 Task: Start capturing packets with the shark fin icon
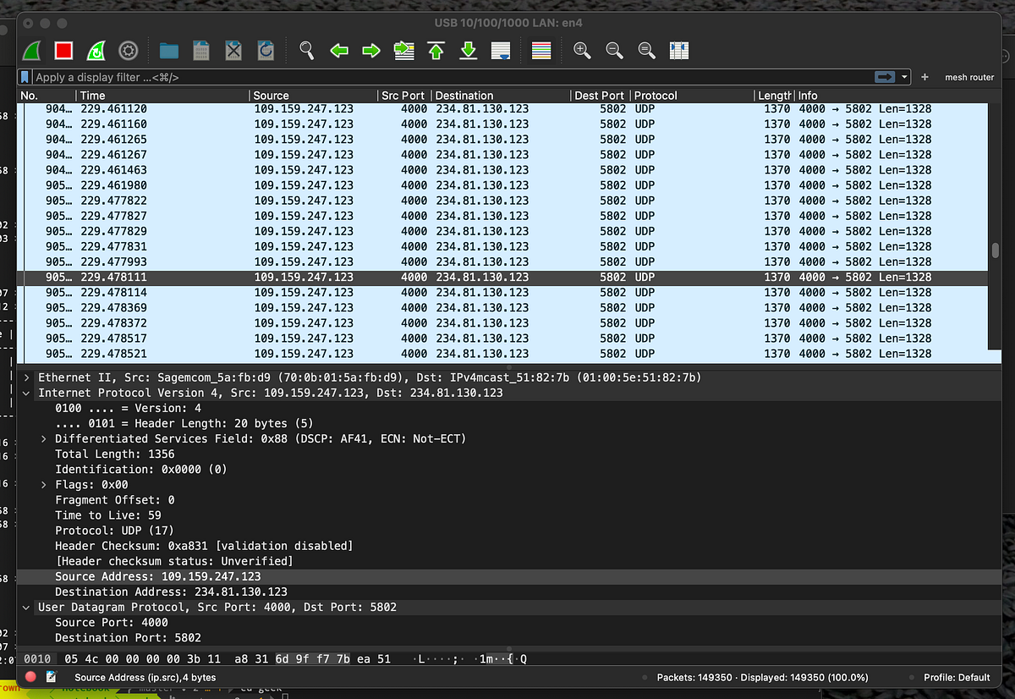32,51
